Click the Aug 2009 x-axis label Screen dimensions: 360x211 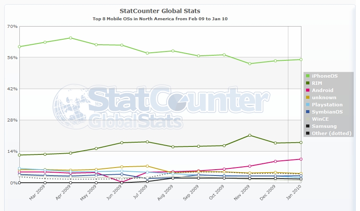click(165, 193)
